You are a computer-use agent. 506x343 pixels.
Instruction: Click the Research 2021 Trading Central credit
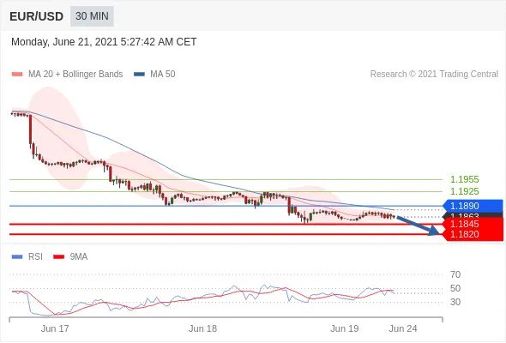click(x=434, y=75)
